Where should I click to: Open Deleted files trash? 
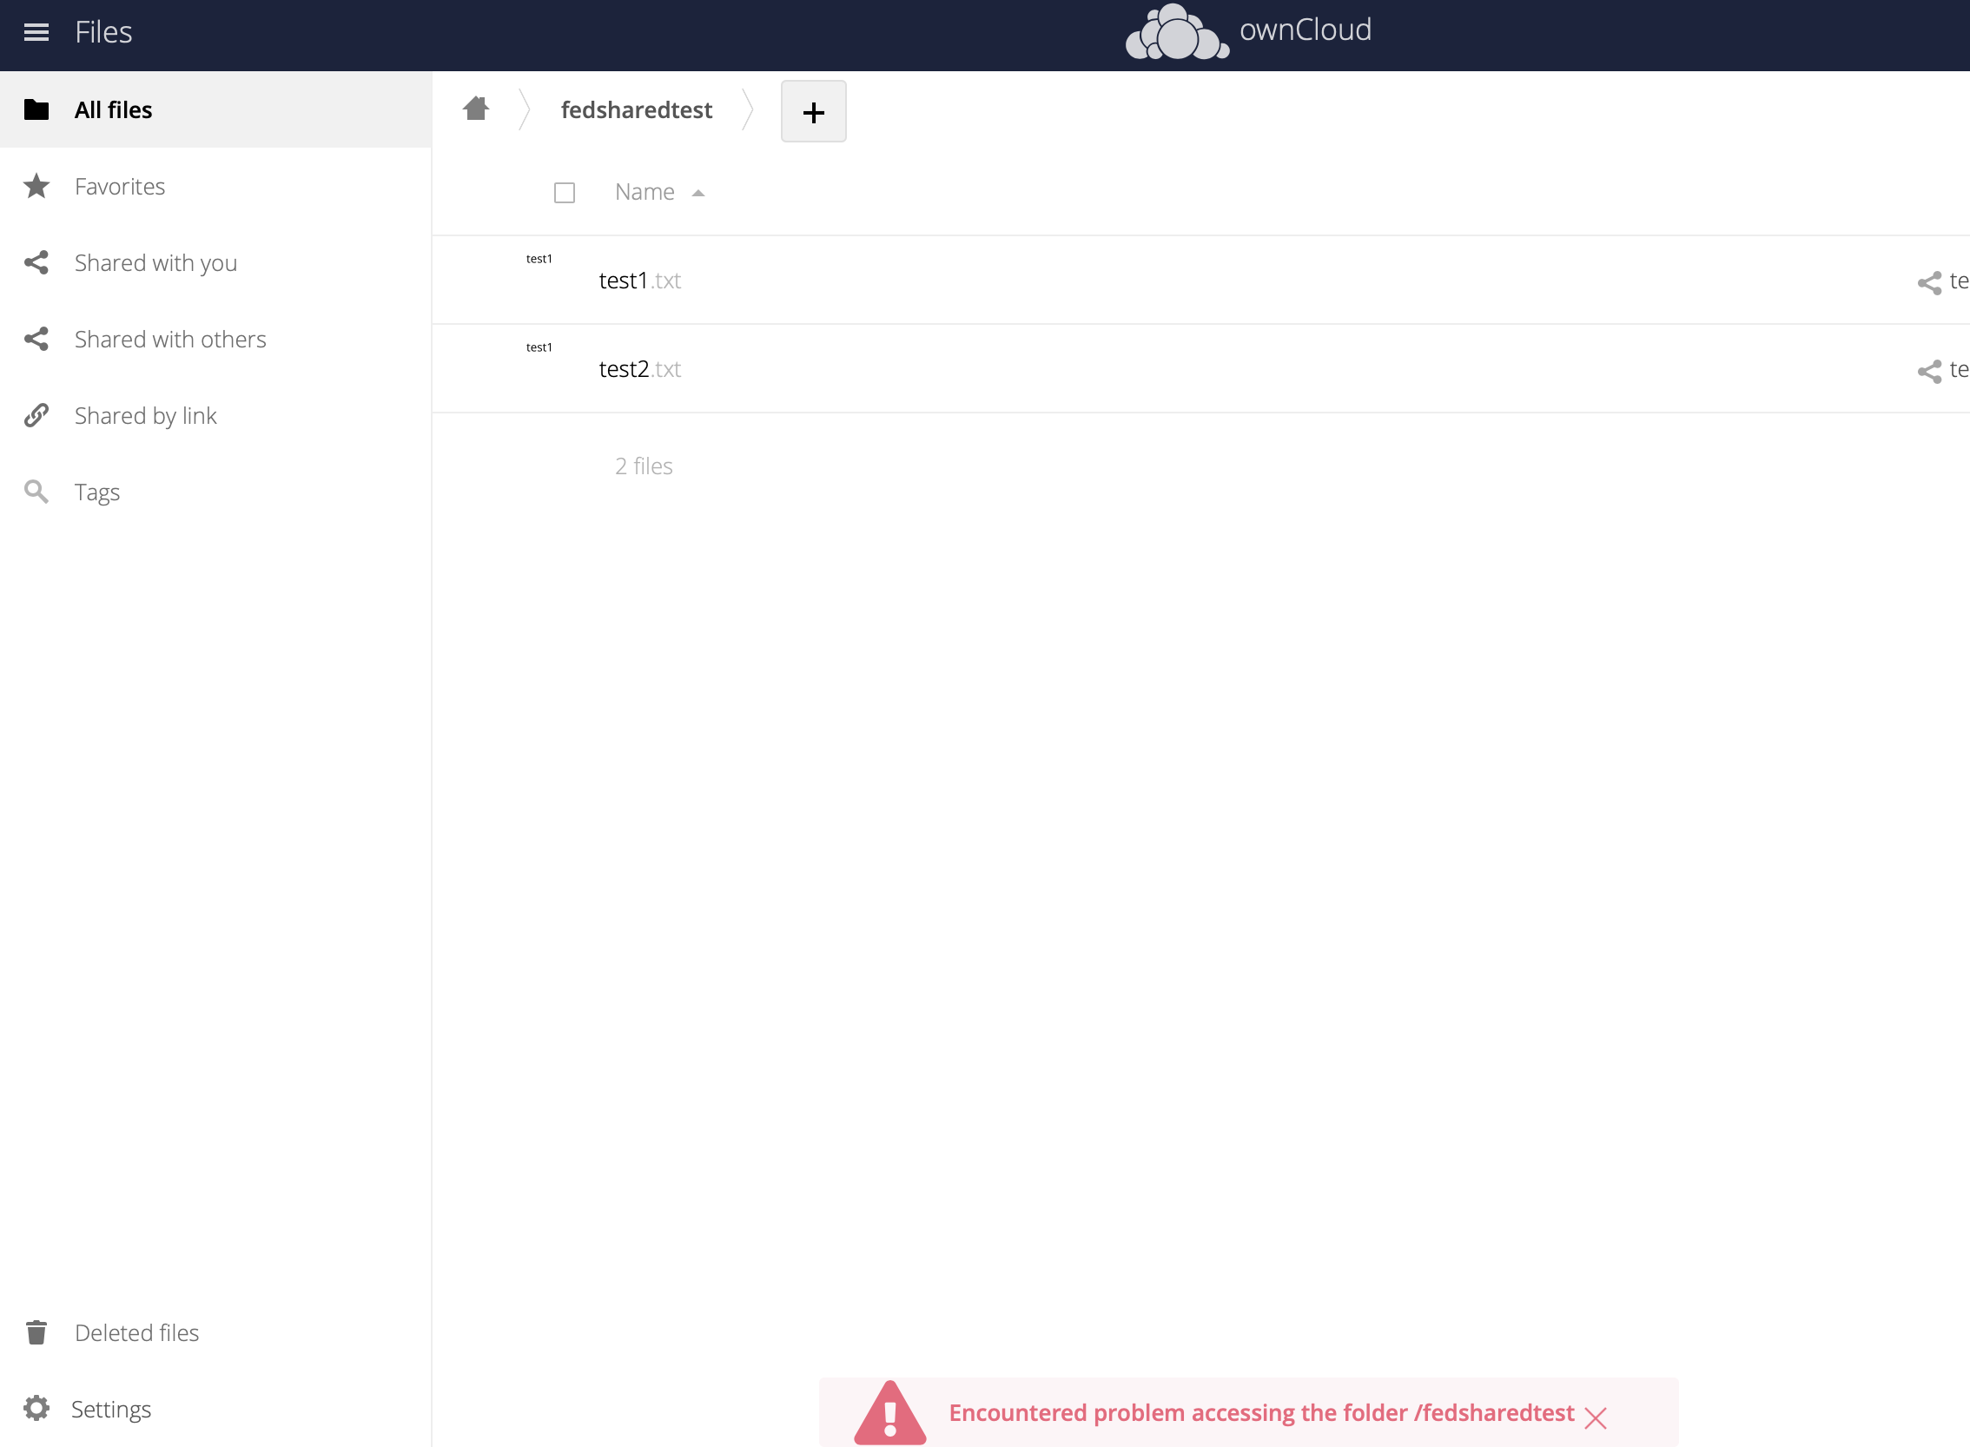[x=136, y=1332]
